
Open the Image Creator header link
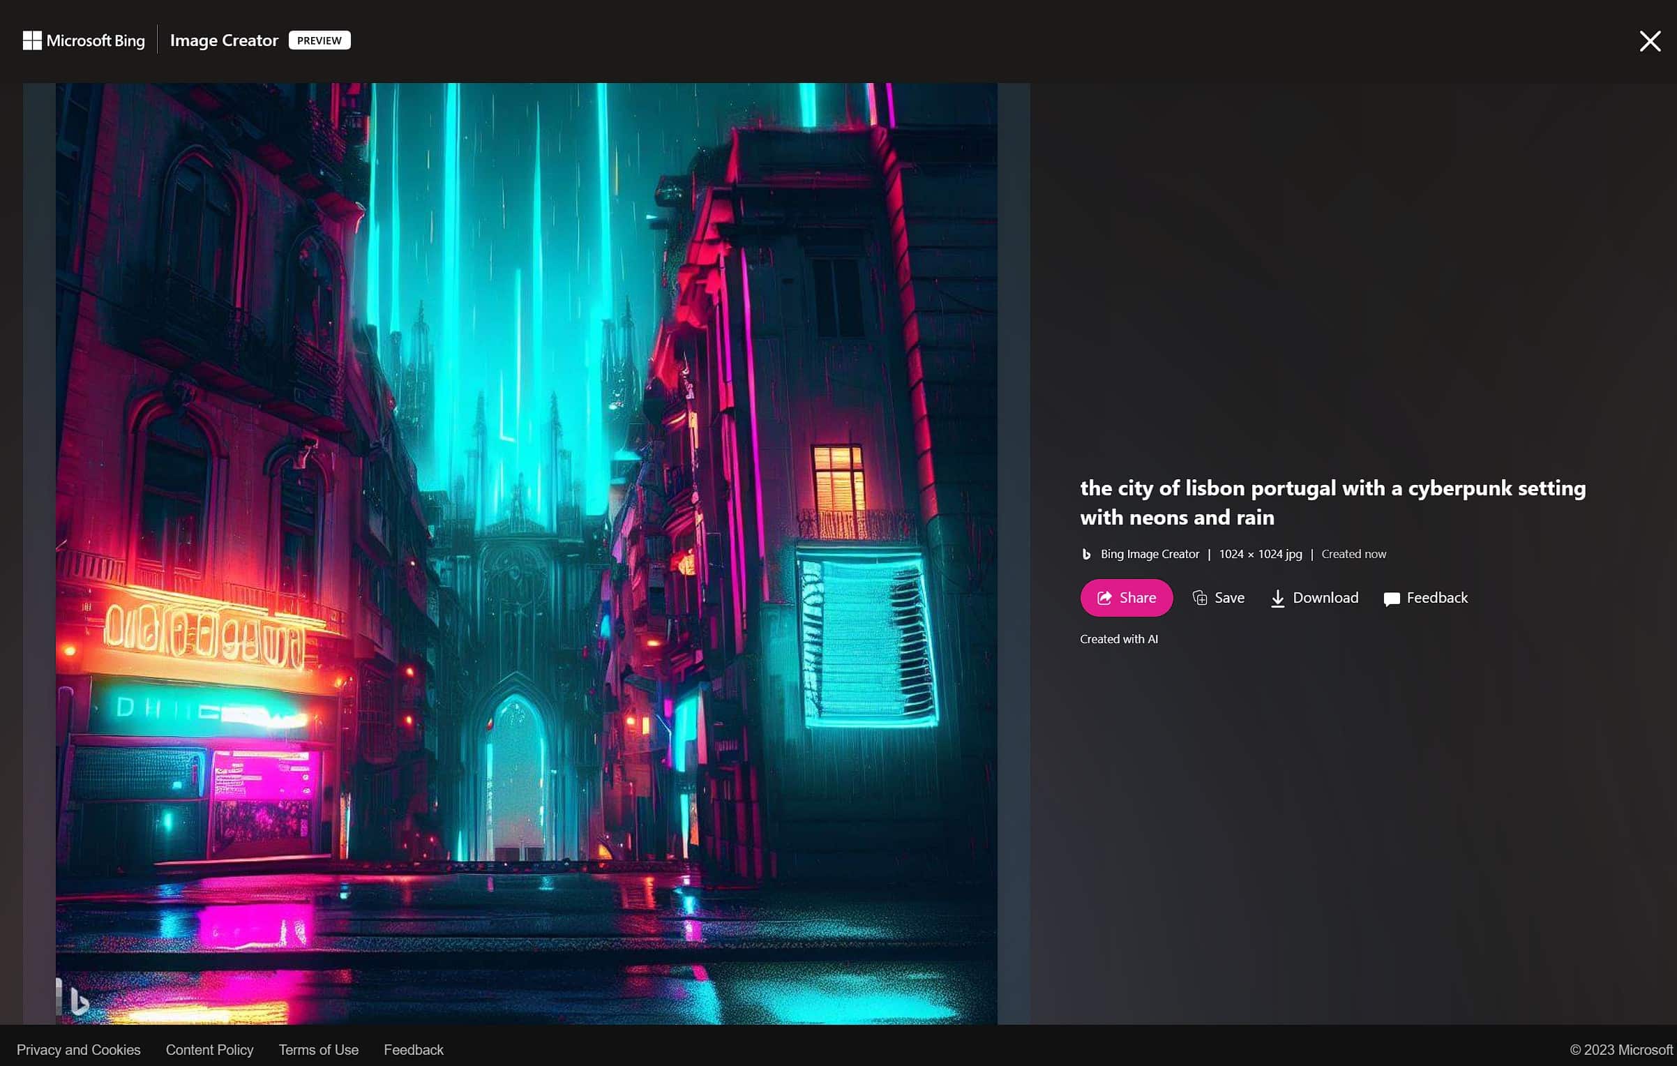pos(224,40)
